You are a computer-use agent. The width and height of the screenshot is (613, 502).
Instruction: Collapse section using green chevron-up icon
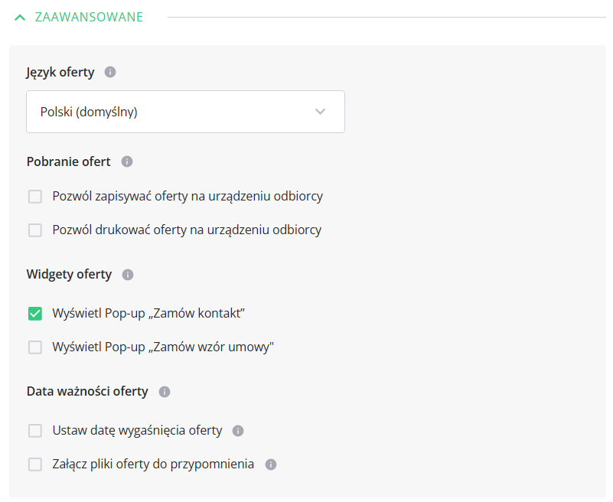coord(20,17)
